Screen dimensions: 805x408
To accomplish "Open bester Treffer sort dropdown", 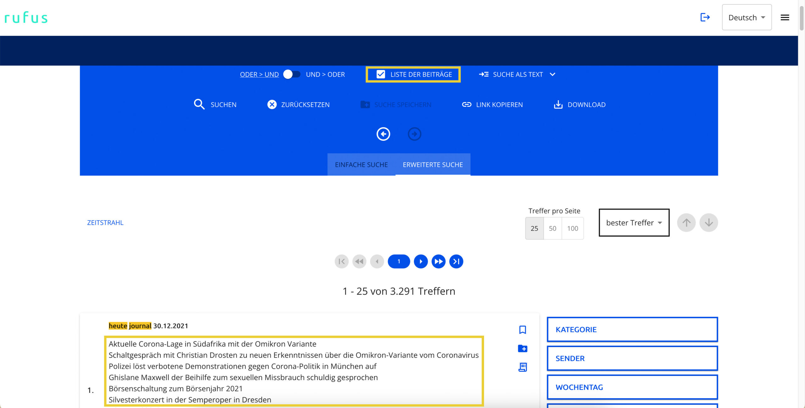I will point(634,223).
